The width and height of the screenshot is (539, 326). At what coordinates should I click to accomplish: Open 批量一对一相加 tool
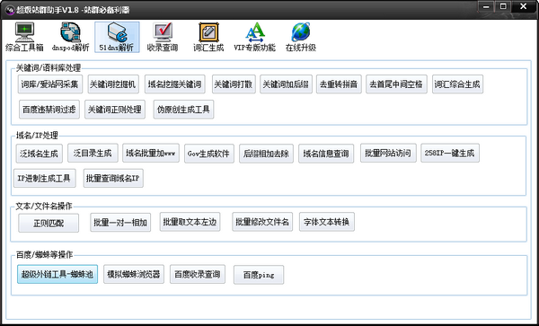120,222
